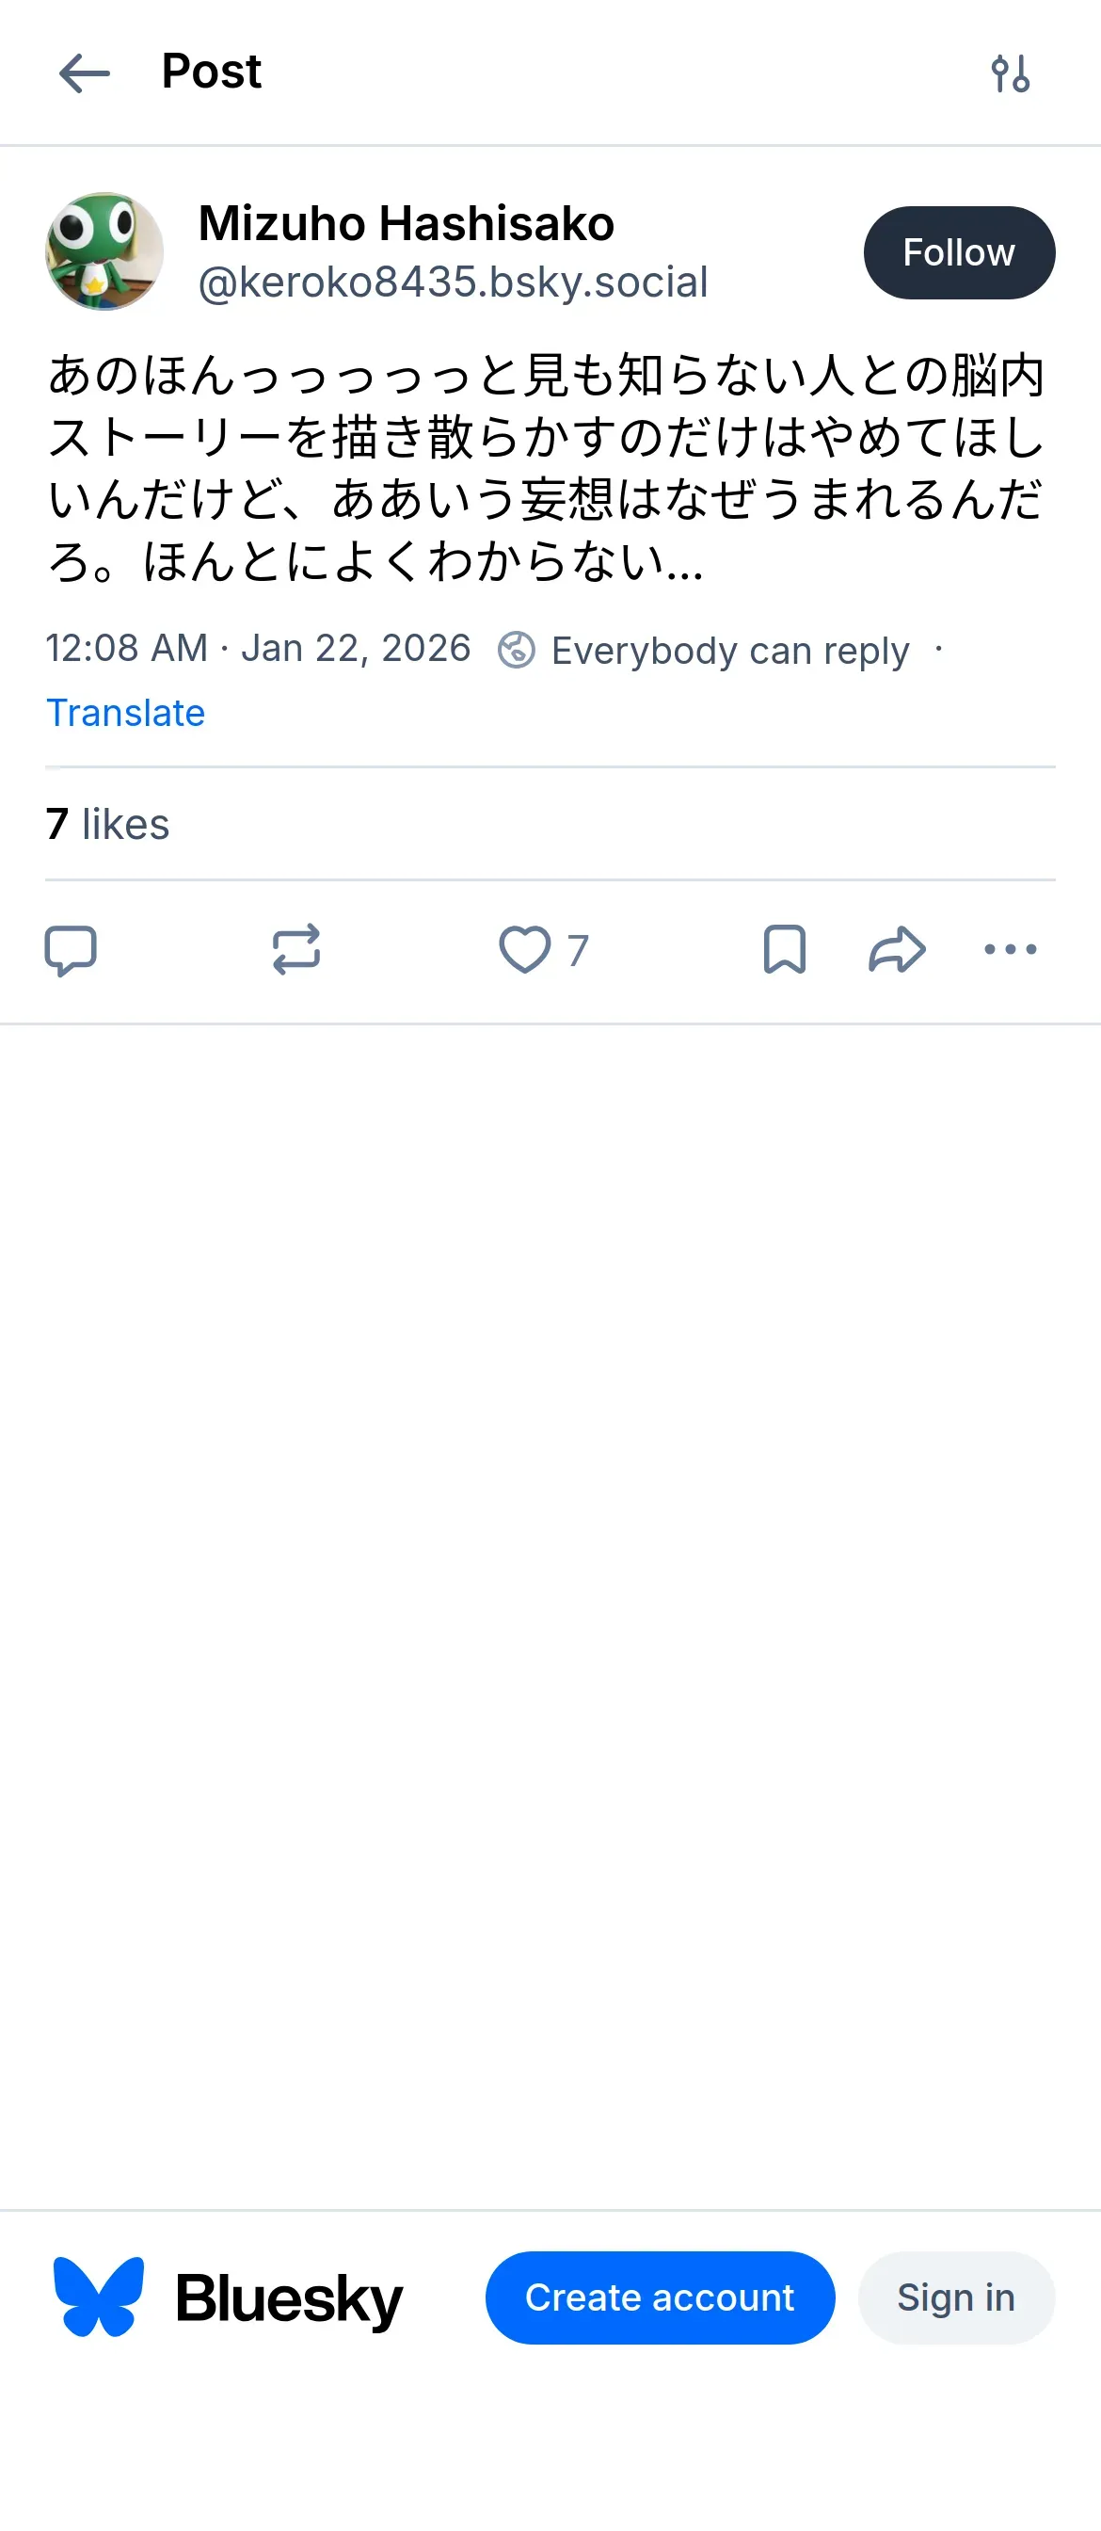Open Mizuho Hashisako's profile name link
The height and width of the screenshot is (2531, 1101).
tap(406, 223)
